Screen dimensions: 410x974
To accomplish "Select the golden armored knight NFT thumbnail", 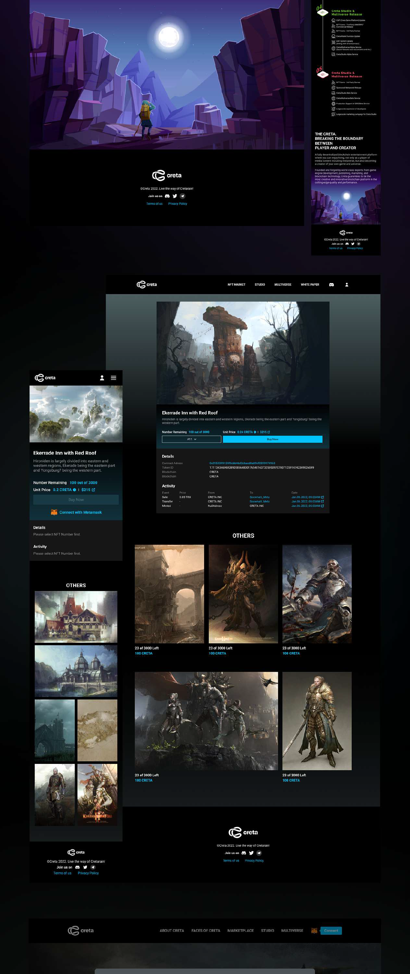I will (x=317, y=721).
